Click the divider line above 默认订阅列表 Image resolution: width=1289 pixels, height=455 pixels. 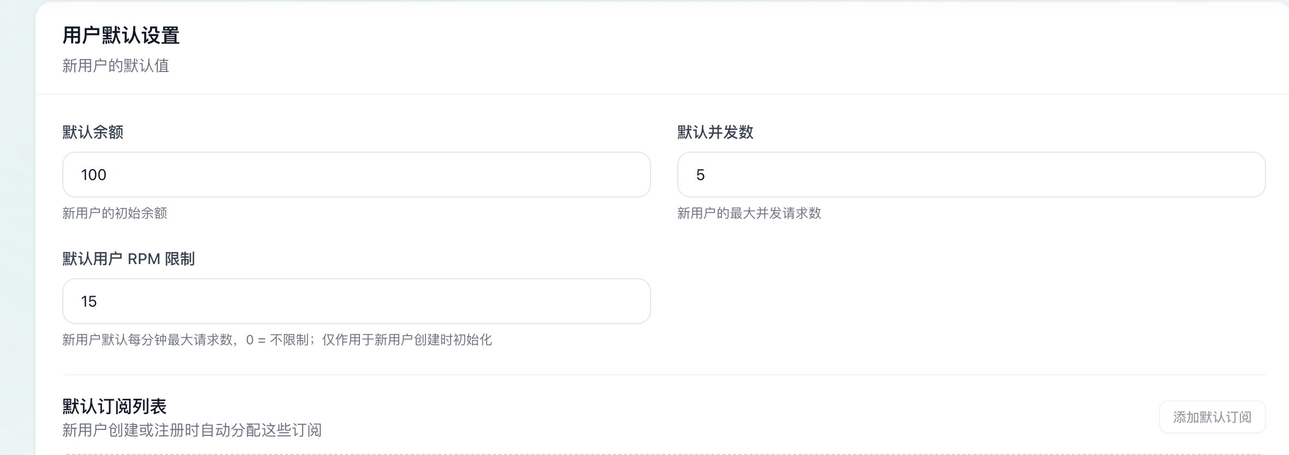(x=664, y=375)
